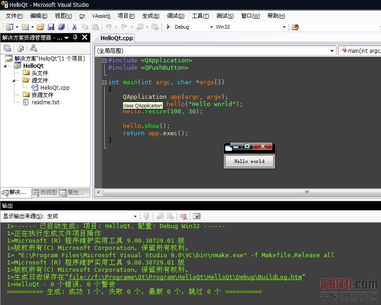Click the Cut scissors icon
381x305 pixels.
(x=74, y=27)
